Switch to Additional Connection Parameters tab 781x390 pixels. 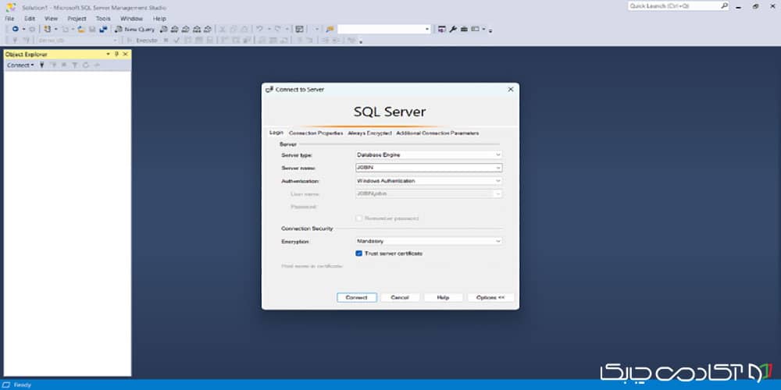(x=437, y=133)
